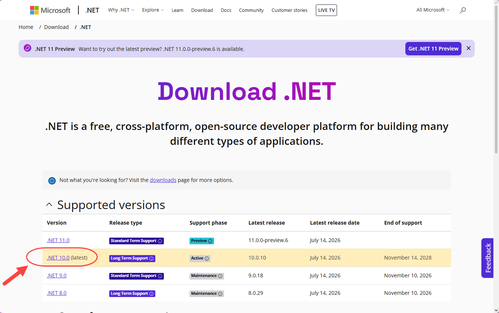Click the .NET 11 Preview banner icon

(27, 48)
